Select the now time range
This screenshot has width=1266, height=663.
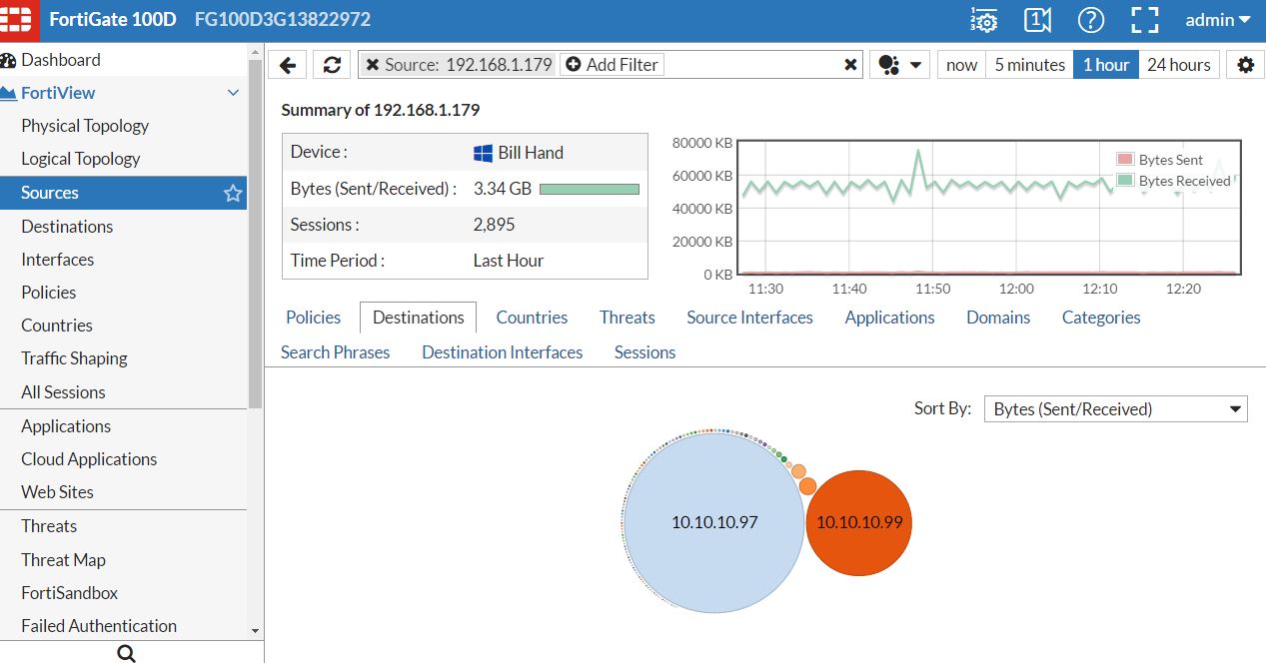pos(961,65)
